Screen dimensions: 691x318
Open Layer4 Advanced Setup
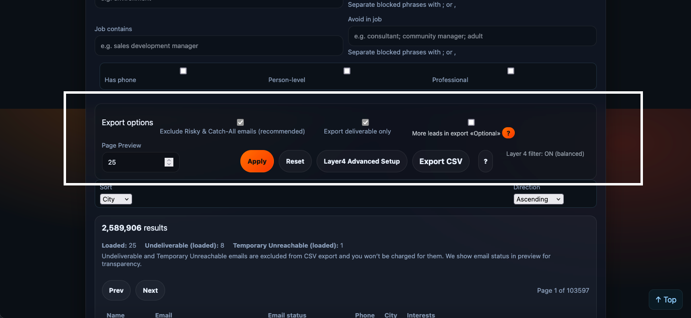tap(362, 161)
